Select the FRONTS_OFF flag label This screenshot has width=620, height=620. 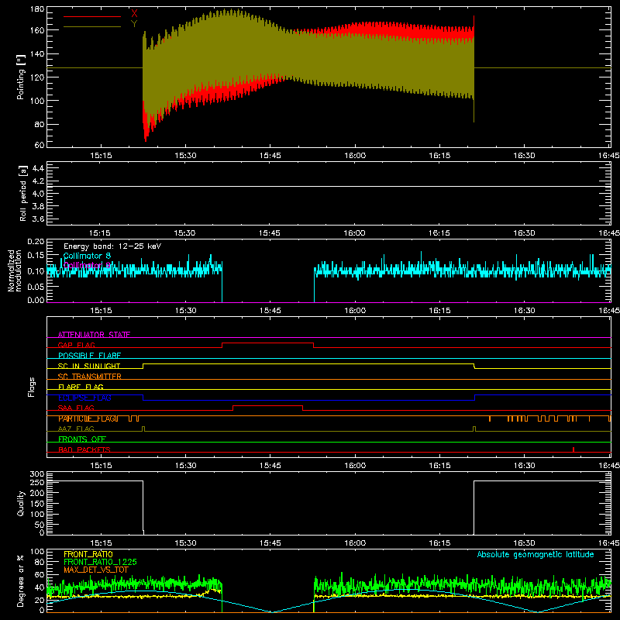tap(82, 439)
